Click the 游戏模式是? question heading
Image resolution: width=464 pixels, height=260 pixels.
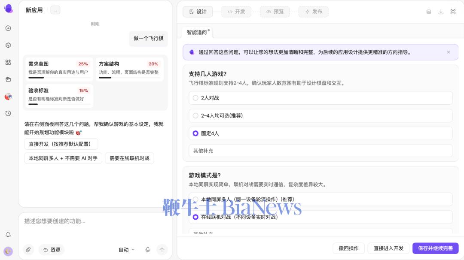205,175
